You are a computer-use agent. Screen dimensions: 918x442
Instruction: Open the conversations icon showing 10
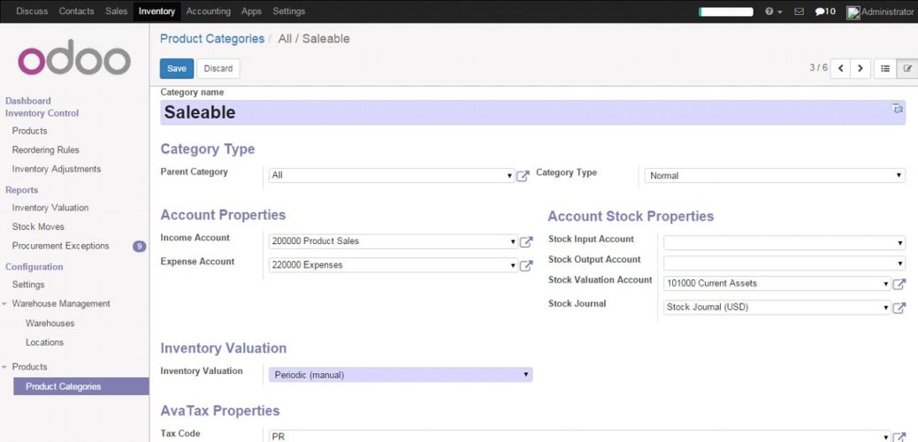[x=824, y=11]
